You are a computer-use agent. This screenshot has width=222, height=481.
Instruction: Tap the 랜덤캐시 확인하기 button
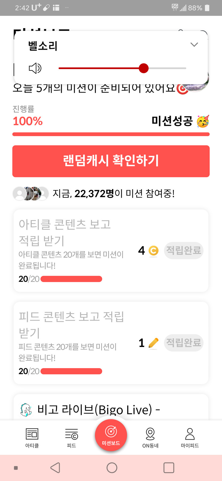click(111, 161)
